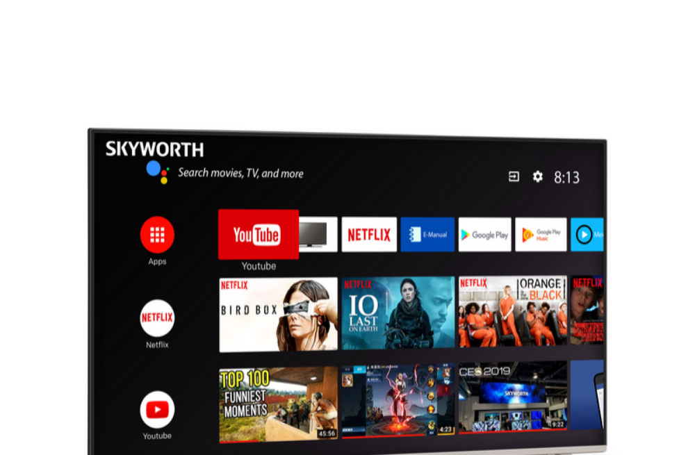Click the 'Youtube' label under the focused tile

click(259, 266)
